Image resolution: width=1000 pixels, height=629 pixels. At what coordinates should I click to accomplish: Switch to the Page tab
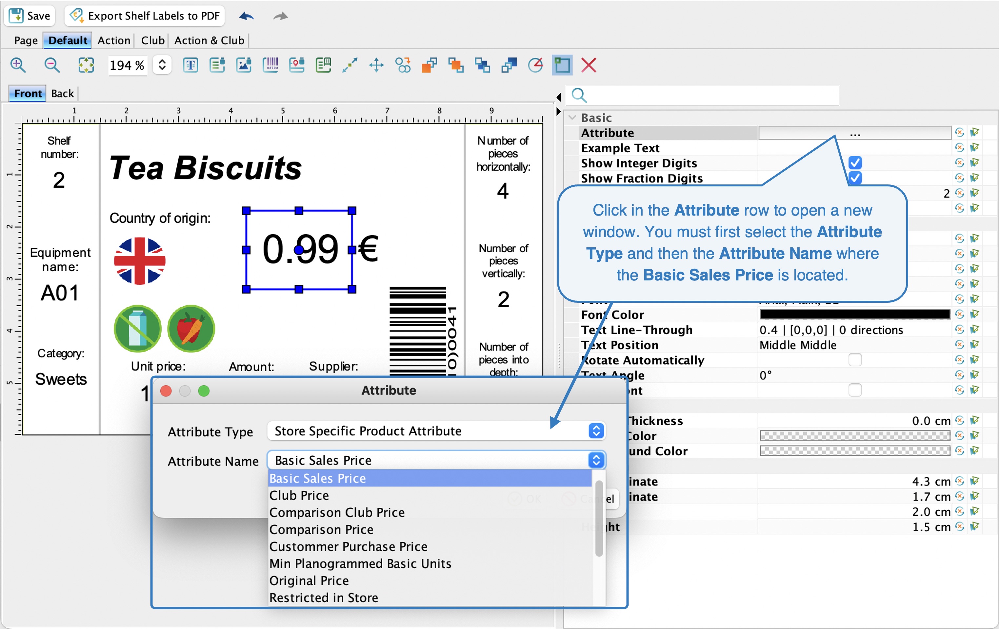26,40
